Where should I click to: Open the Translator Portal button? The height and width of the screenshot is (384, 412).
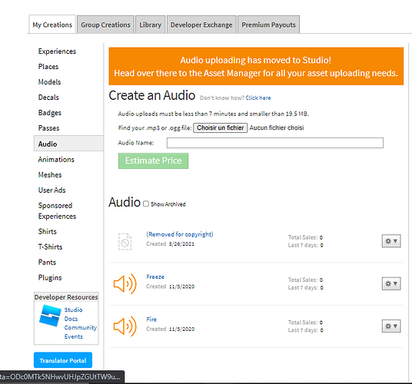pos(63,360)
